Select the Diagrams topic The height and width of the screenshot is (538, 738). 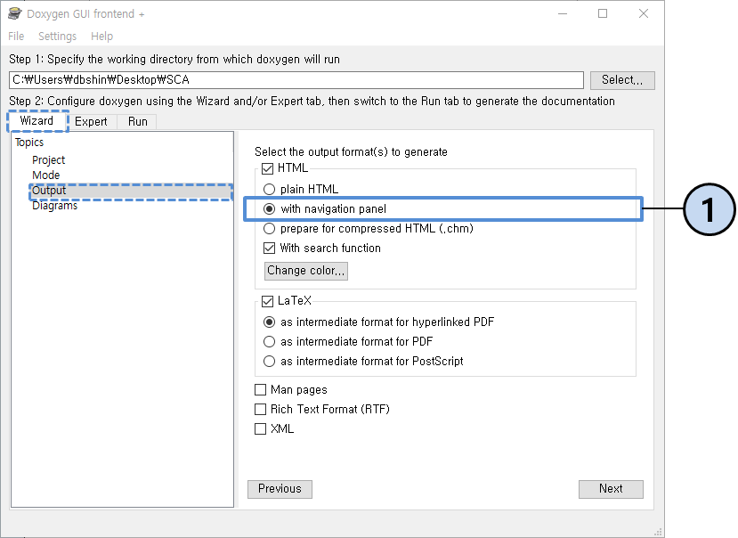(x=54, y=206)
